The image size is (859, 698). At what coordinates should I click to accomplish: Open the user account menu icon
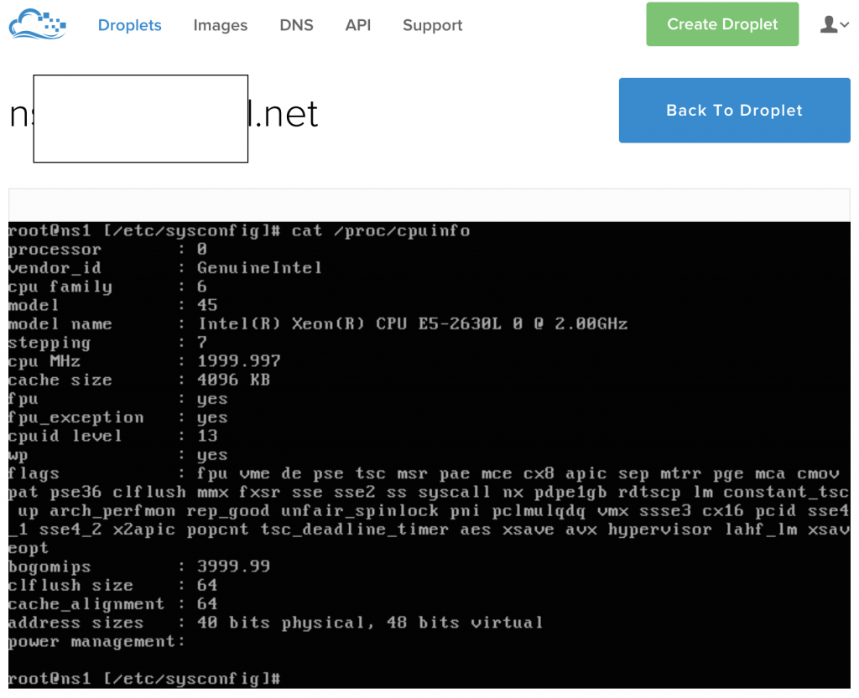tap(834, 24)
